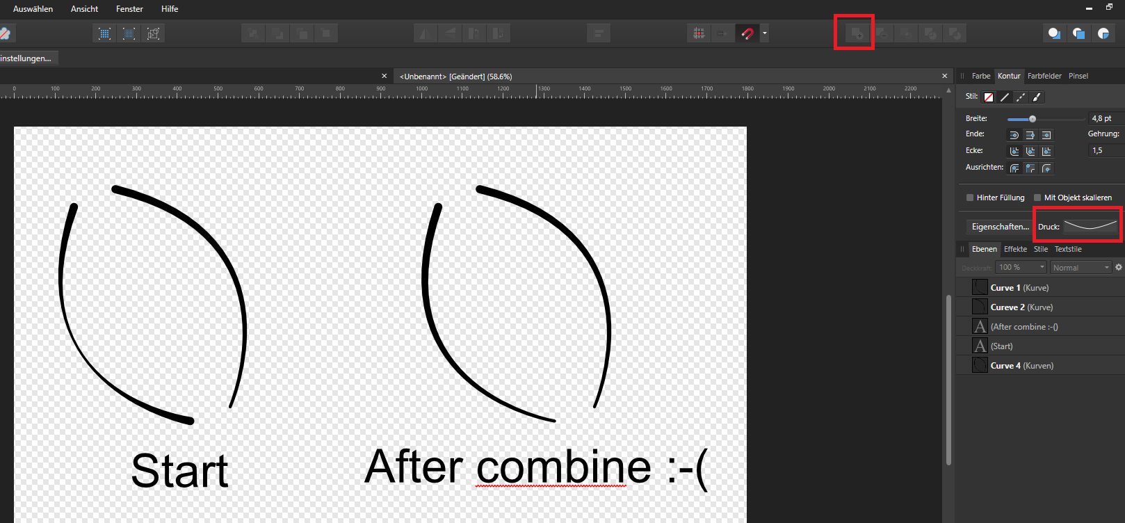The width and height of the screenshot is (1125, 523).
Task: Select the square cap Ende option
Action: 1046,135
